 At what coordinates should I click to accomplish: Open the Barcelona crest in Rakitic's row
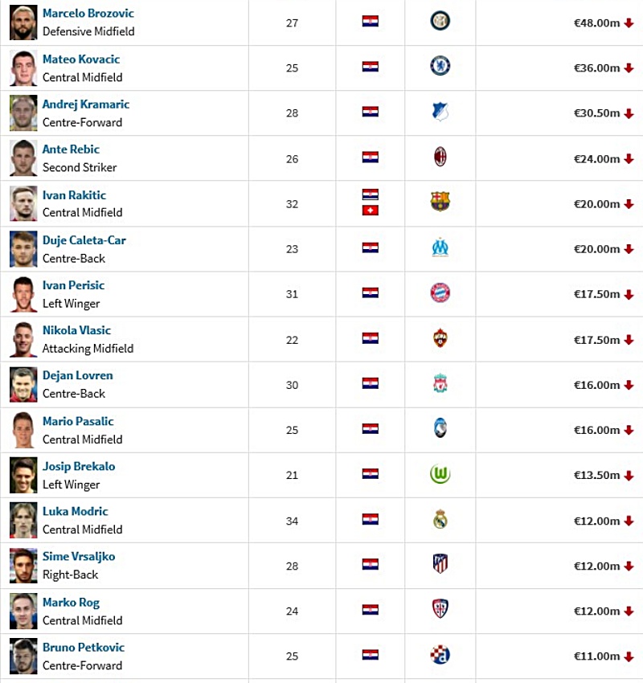[x=440, y=202]
